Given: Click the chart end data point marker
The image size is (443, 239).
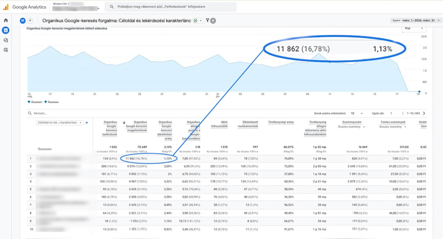Looking at the screenshot, I should coord(419,91).
